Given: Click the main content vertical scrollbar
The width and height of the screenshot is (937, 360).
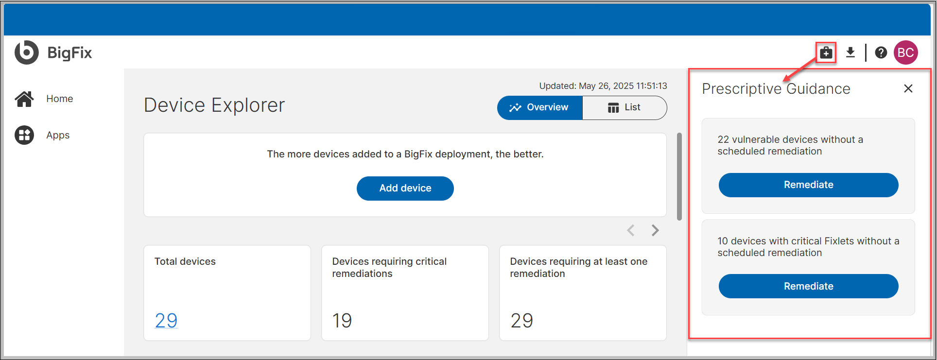Looking at the screenshot, I should pos(679,177).
